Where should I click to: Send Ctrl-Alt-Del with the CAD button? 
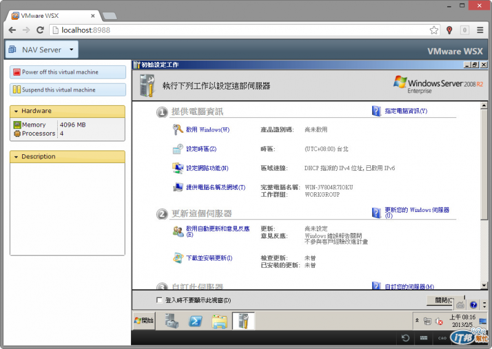(442, 338)
